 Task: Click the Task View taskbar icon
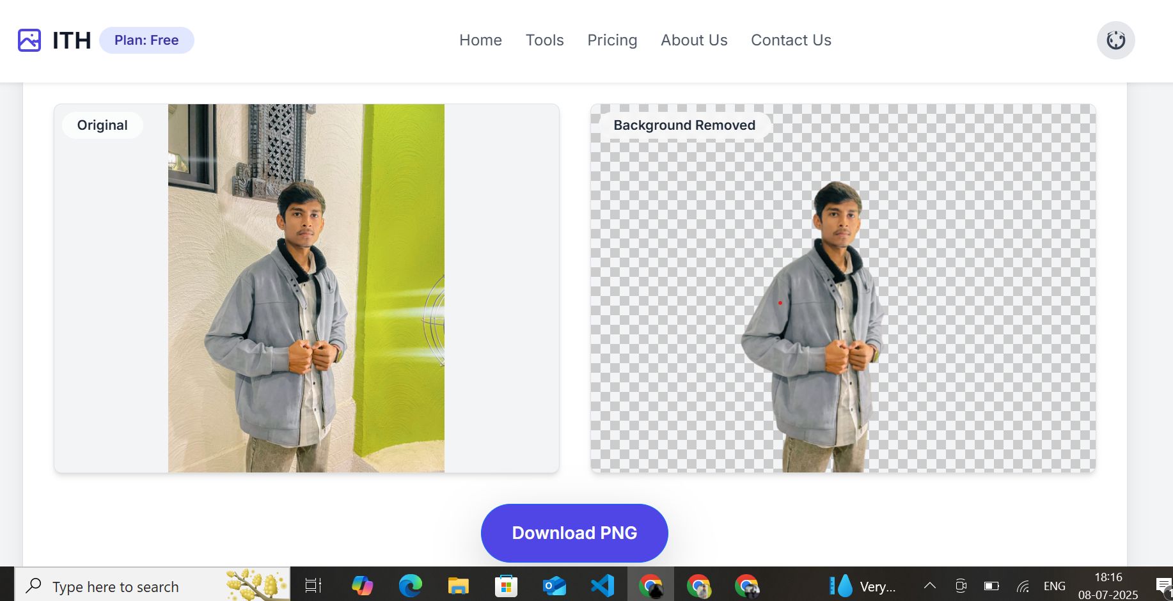[x=313, y=586]
